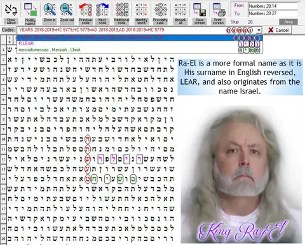
Task: Activate the Identify word tool
Action: point(141,10)
